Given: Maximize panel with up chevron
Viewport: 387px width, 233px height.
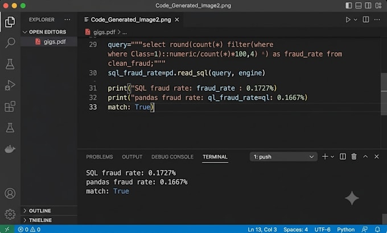Looking at the screenshot, I should click(x=365, y=157).
